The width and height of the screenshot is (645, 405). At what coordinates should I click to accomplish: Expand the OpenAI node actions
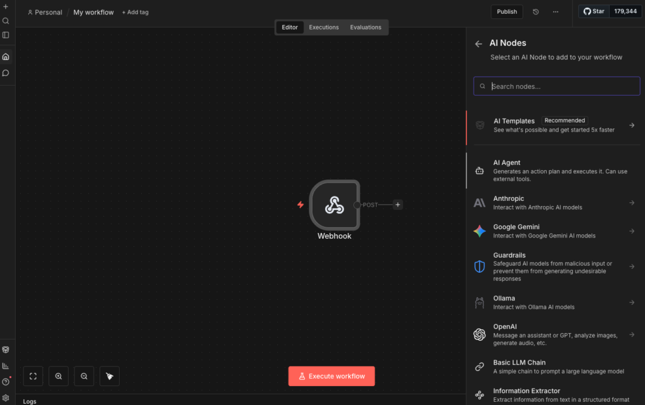[631, 334]
